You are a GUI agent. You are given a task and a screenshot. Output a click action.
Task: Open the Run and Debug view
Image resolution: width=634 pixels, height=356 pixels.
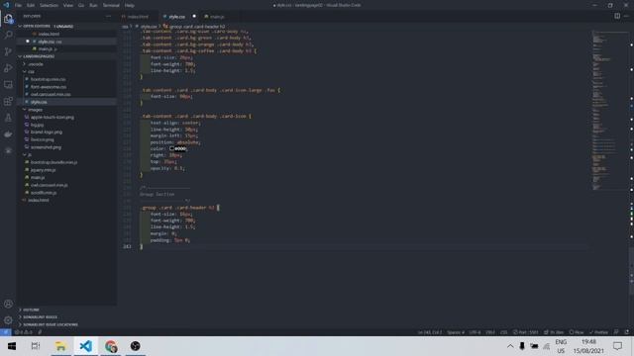tap(8, 68)
